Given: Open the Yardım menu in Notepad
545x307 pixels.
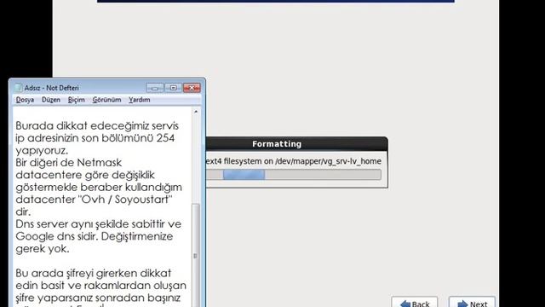Looking at the screenshot, I should tap(140, 100).
